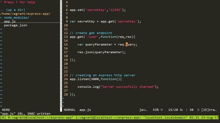The image size is (220, 123).
Task: Click the "localhost.localdomain" hostname in tmux bar
Action: tap(165, 118)
